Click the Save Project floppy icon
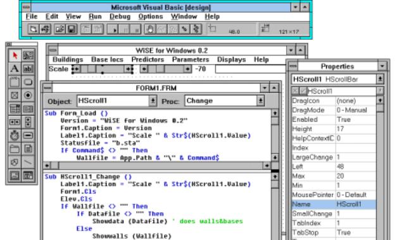The width and height of the screenshot is (395, 240). [72, 29]
